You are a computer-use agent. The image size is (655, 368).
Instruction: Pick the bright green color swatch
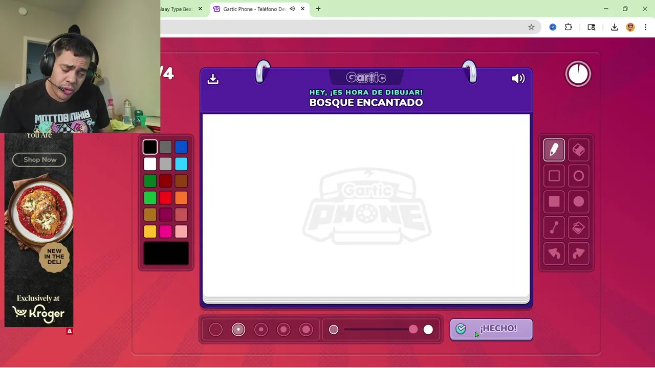click(150, 198)
